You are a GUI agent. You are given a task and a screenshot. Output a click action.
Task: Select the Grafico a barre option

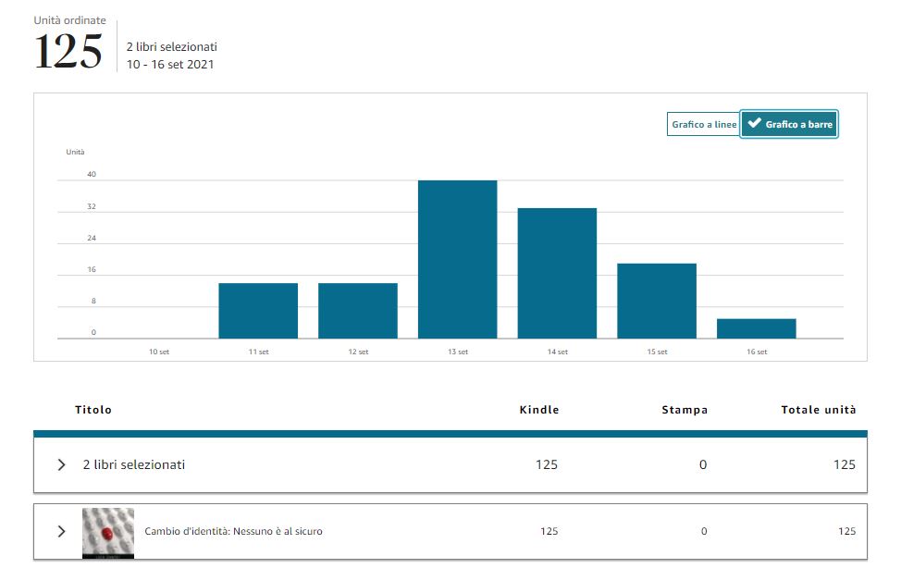click(x=789, y=125)
